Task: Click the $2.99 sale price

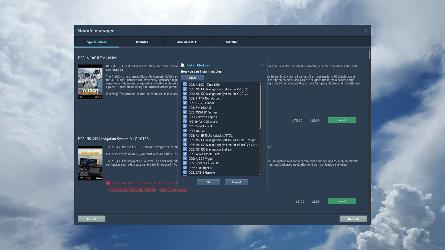Action: pyautogui.click(x=315, y=202)
